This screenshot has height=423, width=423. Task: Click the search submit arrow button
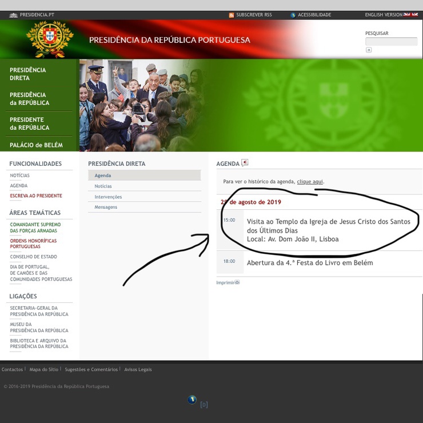369,50
